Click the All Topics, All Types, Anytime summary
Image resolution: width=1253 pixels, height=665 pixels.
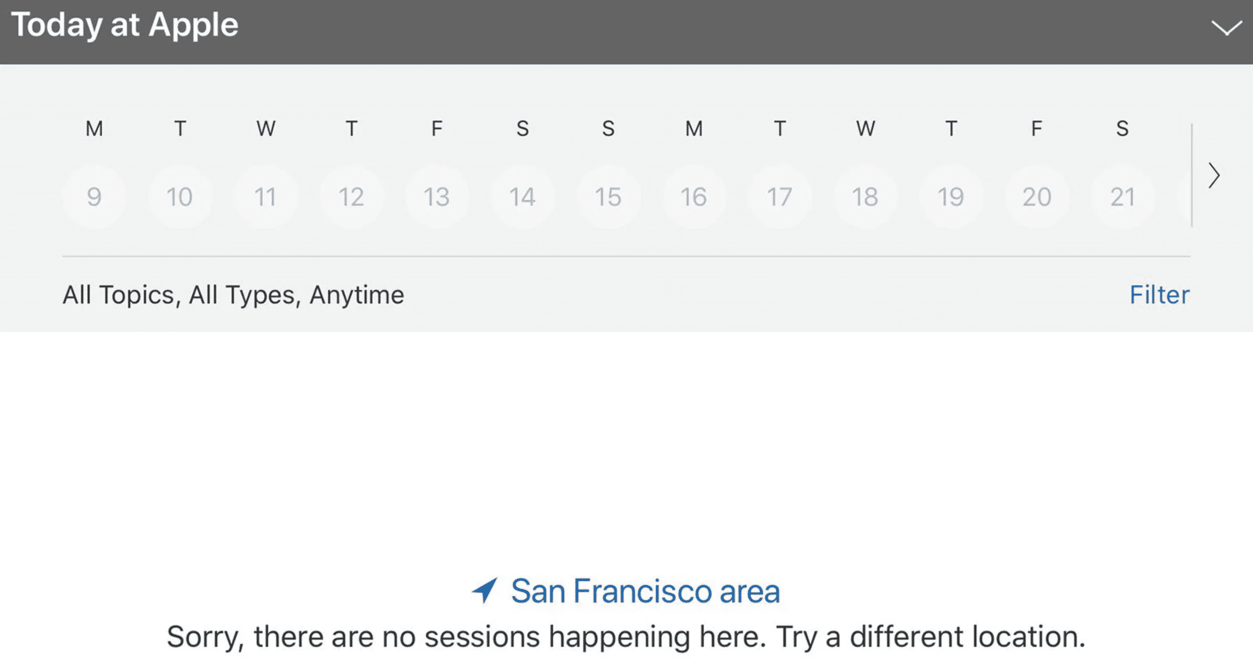234,295
